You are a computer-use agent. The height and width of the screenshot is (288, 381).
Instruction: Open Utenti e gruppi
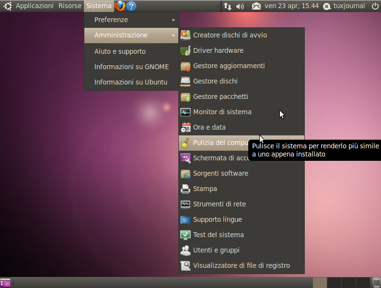pyautogui.click(x=242, y=250)
